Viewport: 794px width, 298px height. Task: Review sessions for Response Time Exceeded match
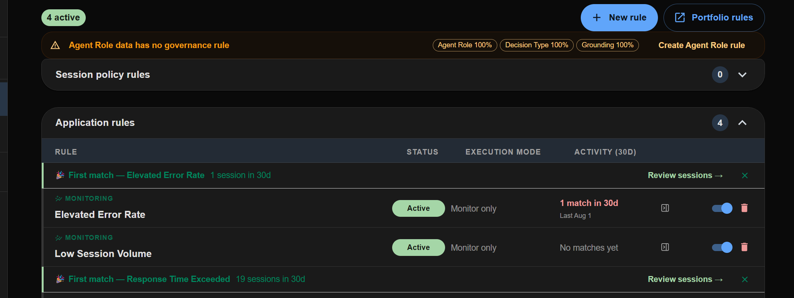coord(685,279)
